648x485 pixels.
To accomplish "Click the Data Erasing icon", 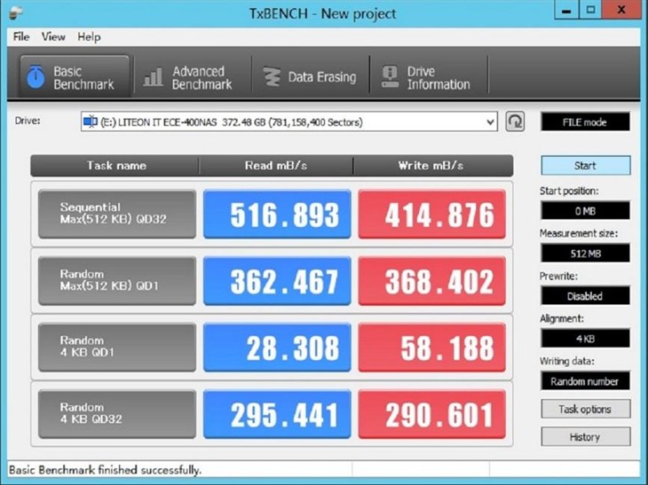I will pos(272,77).
